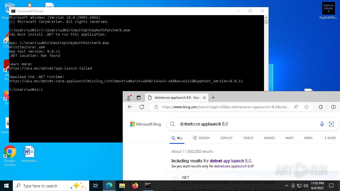The width and height of the screenshot is (340, 191).
Task: View site information lock icon
Action: click(x=156, y=107)
